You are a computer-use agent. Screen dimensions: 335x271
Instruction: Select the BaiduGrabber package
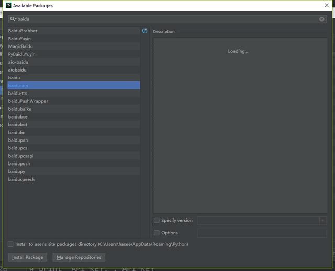[74, 31]
